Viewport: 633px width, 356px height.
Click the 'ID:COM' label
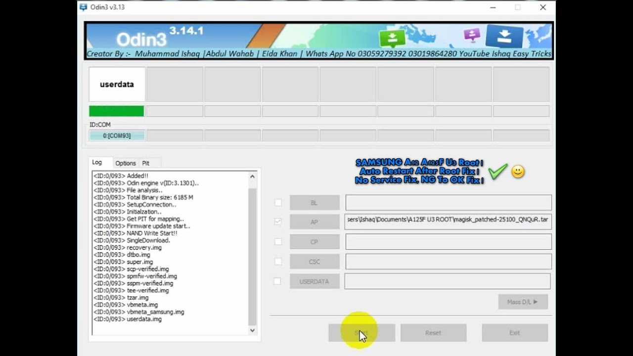point(100,125)
